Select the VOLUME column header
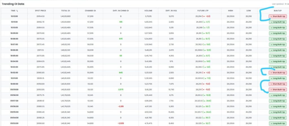Viewport: 289px width, 126px height. [148, 10]
